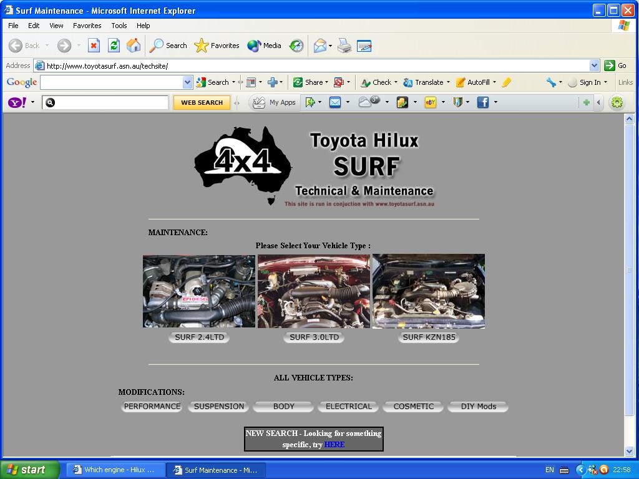Click the Print icon

pos(344,46)
